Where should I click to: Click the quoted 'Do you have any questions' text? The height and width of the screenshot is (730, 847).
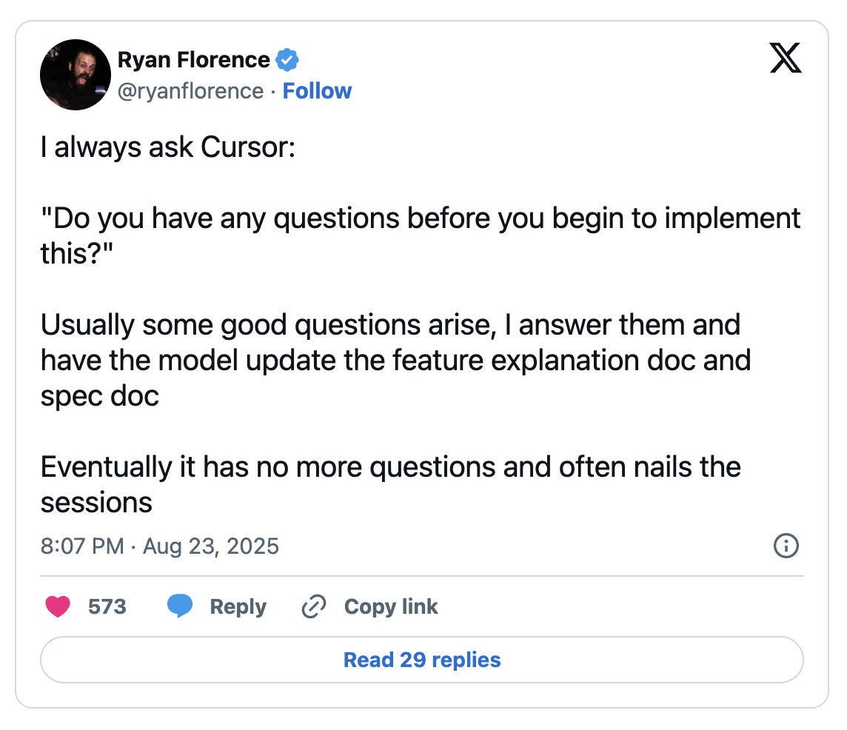(421, 218)
